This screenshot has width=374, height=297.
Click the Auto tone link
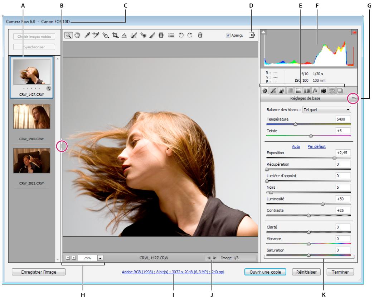[x=296, y=146]
